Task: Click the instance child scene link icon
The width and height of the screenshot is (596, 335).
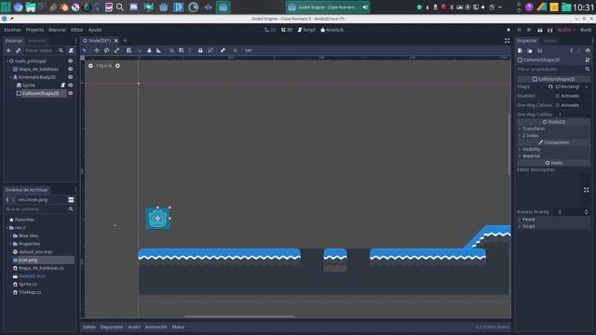Action: [18, 50]
